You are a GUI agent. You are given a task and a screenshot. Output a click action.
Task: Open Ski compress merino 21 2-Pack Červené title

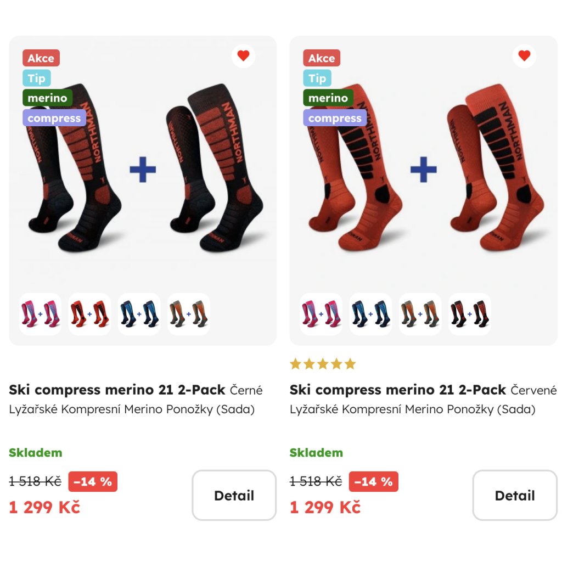pyautogui.click(x=423, y=390)
